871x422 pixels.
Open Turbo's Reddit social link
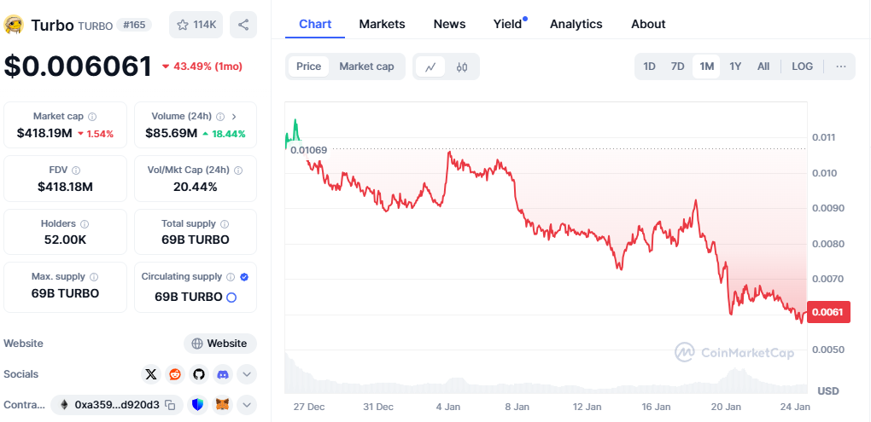175,374
